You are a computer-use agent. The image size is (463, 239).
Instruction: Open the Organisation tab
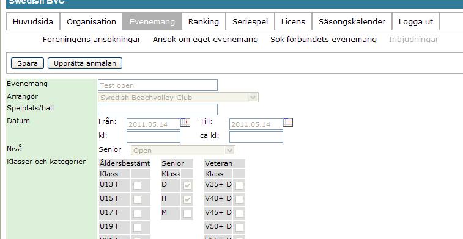pyautogui.click(x=91, y=21)
